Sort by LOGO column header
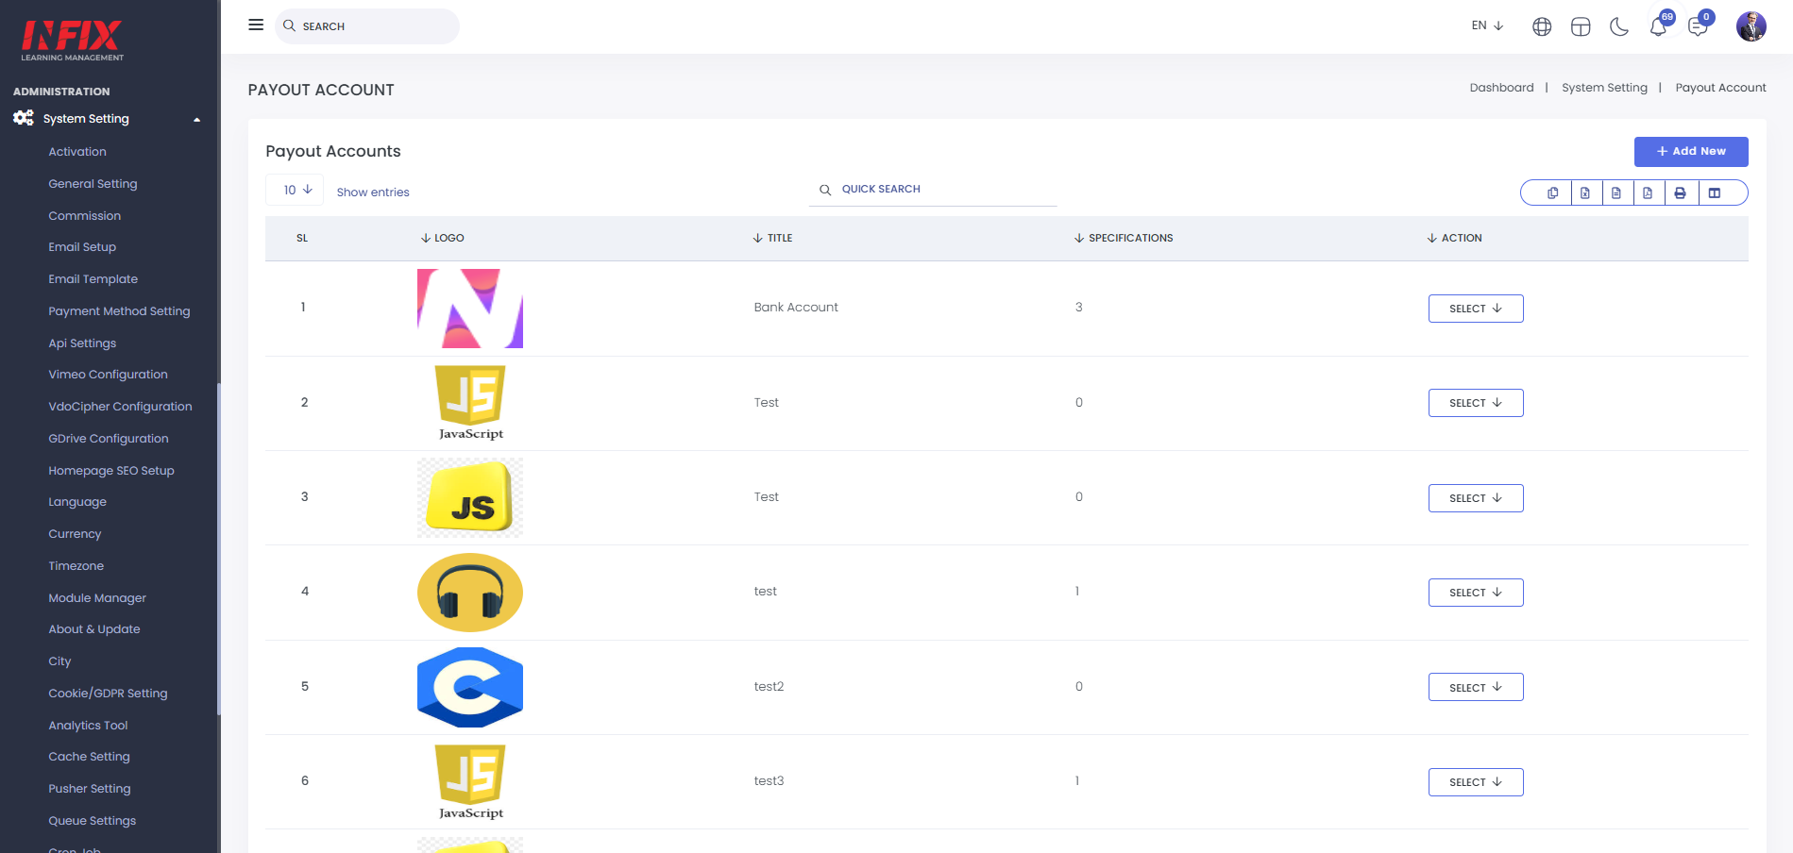The height and width of the screenshot is (853, 1793). coord(443,238)
